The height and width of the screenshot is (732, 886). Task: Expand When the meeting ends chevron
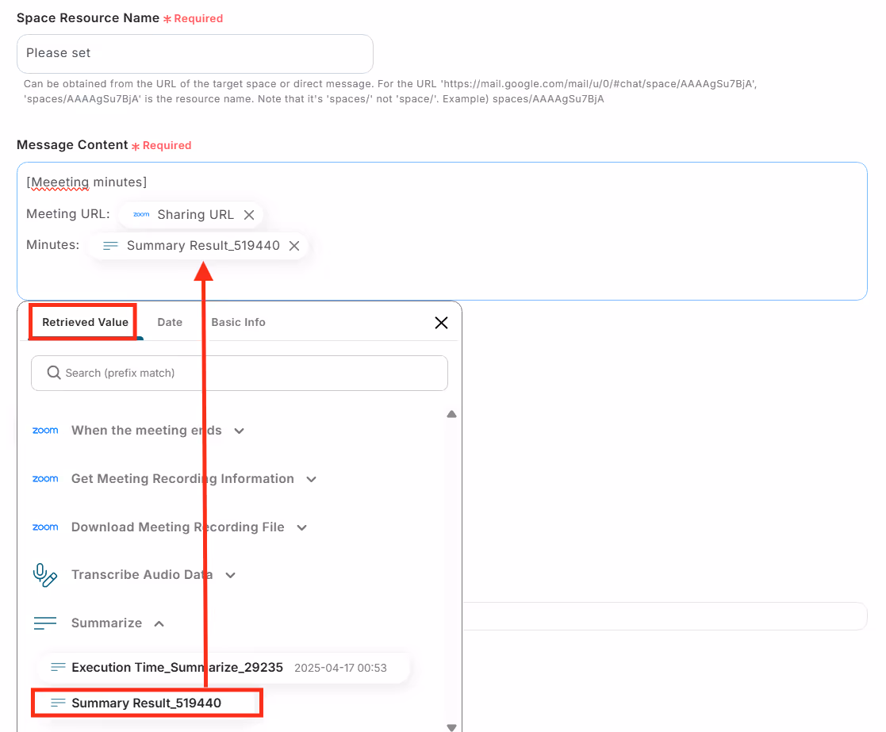pos(240,431)
